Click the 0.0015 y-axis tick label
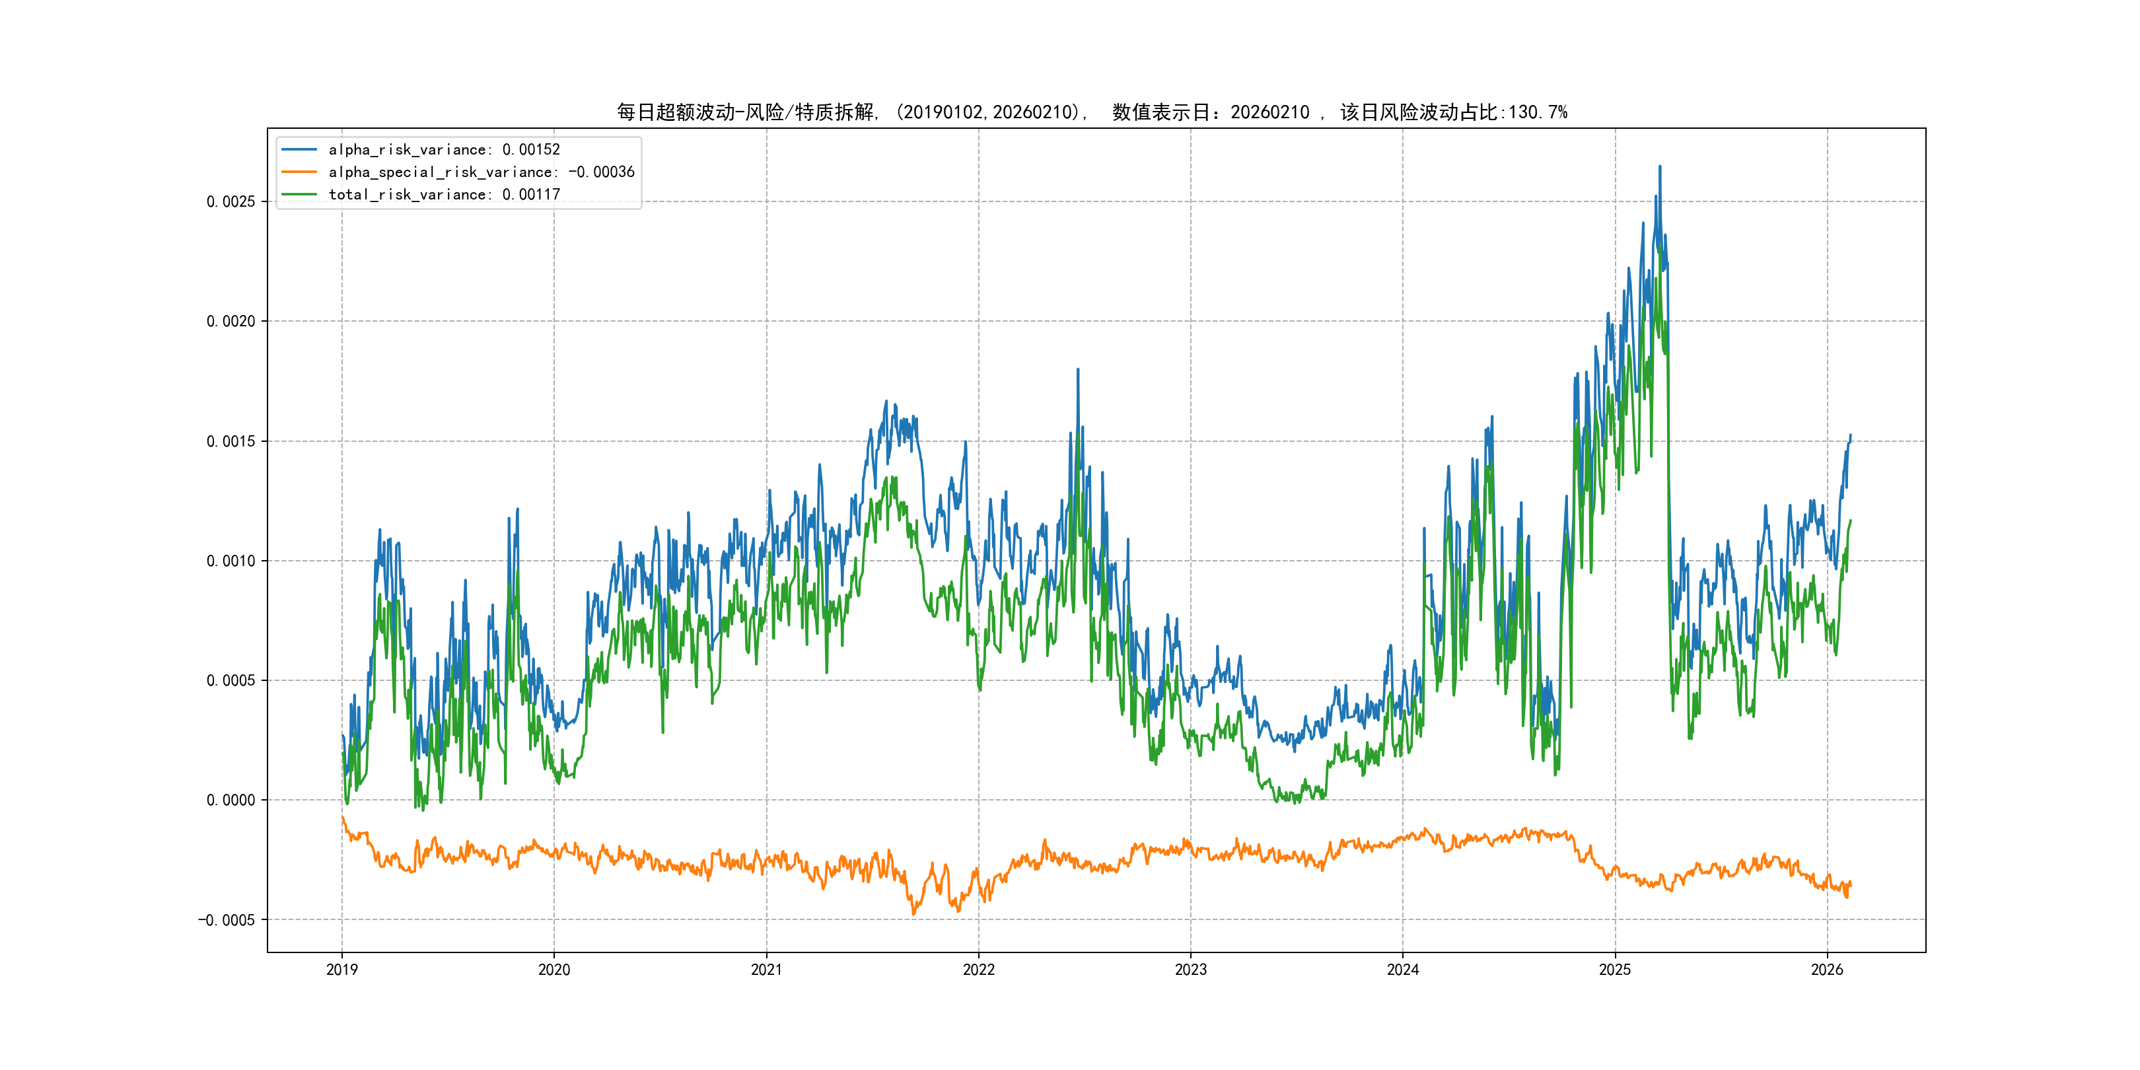Image resolution: width=2140 pixels, height=1070 pixels. tap(231, 441)
